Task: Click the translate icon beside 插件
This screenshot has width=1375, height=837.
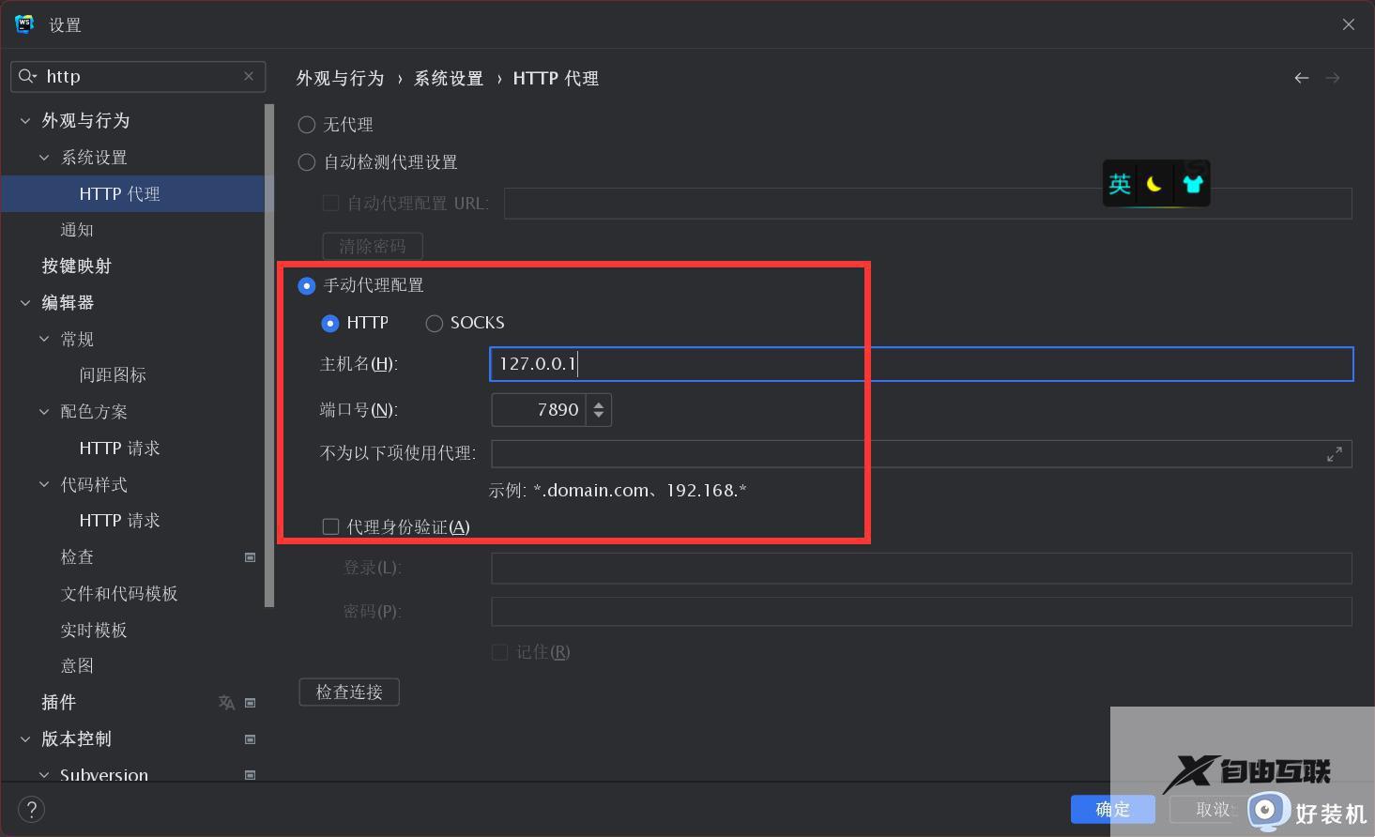Action: 226,702
